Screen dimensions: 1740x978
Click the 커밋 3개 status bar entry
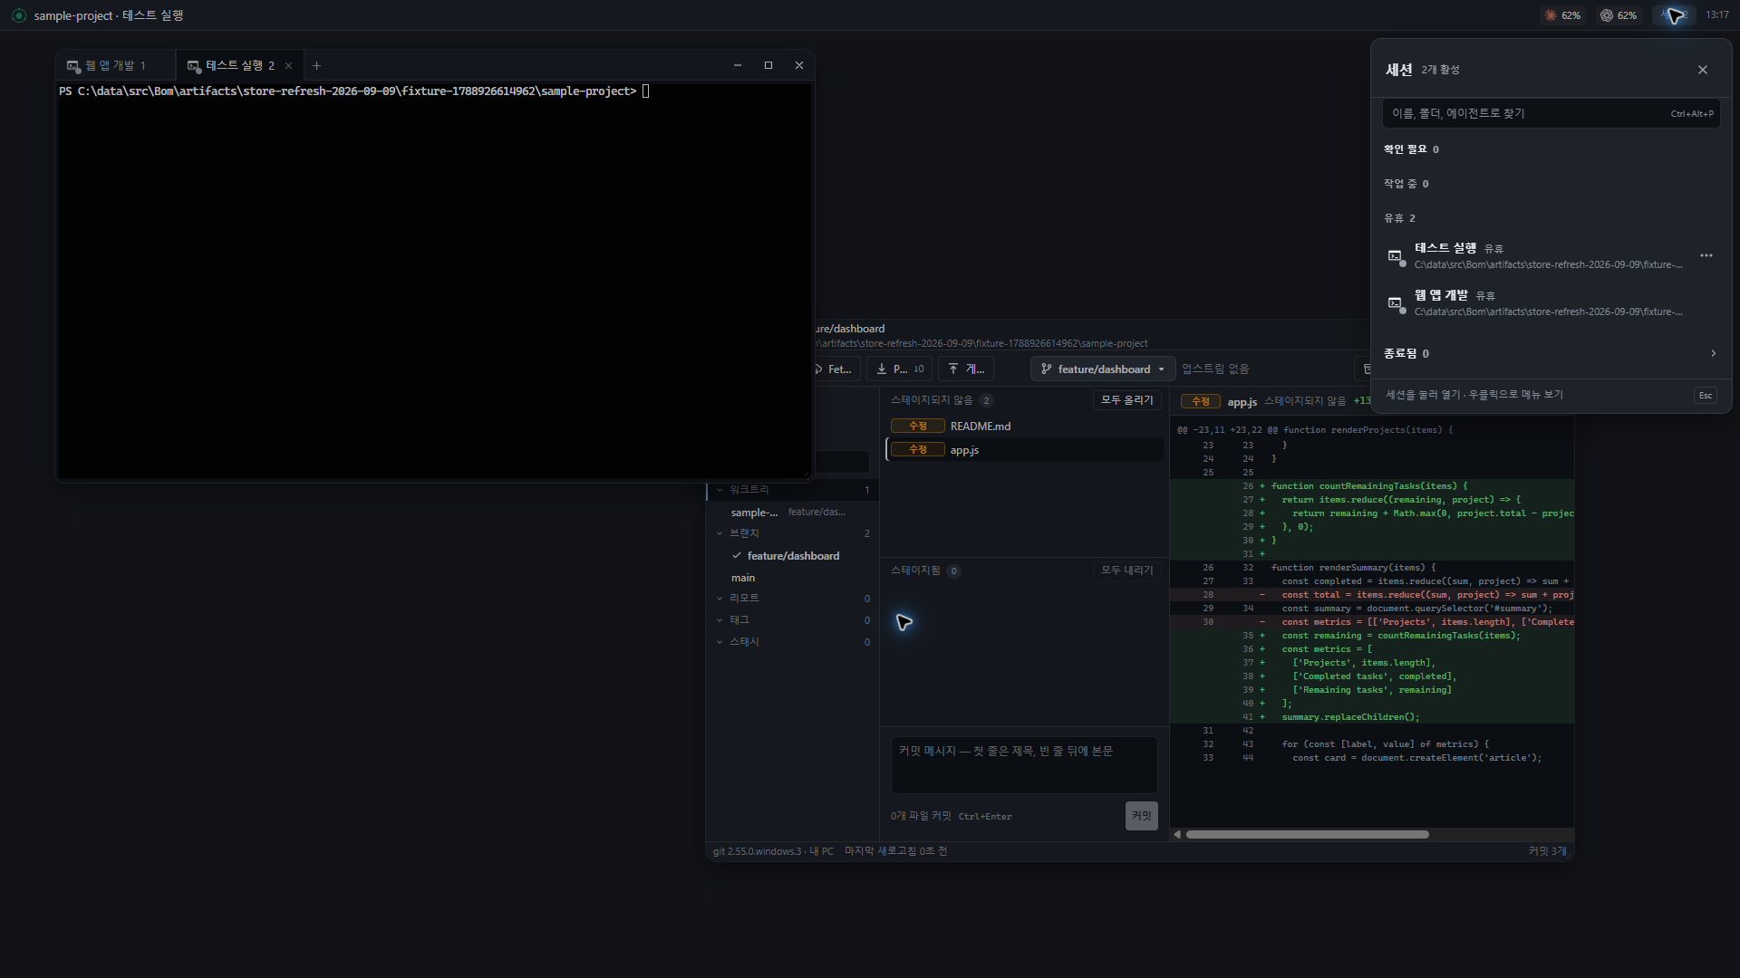(1546, 851)
